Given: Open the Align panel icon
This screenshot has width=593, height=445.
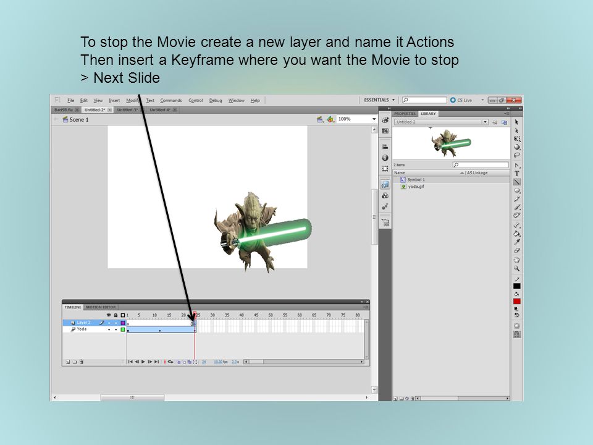Looking at the screenshot, I should point(385,147).
